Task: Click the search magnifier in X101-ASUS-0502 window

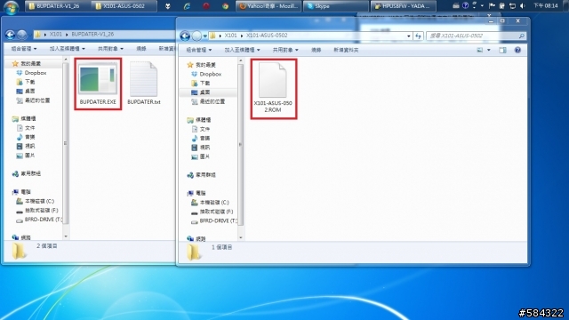Action: pos(522,36)
